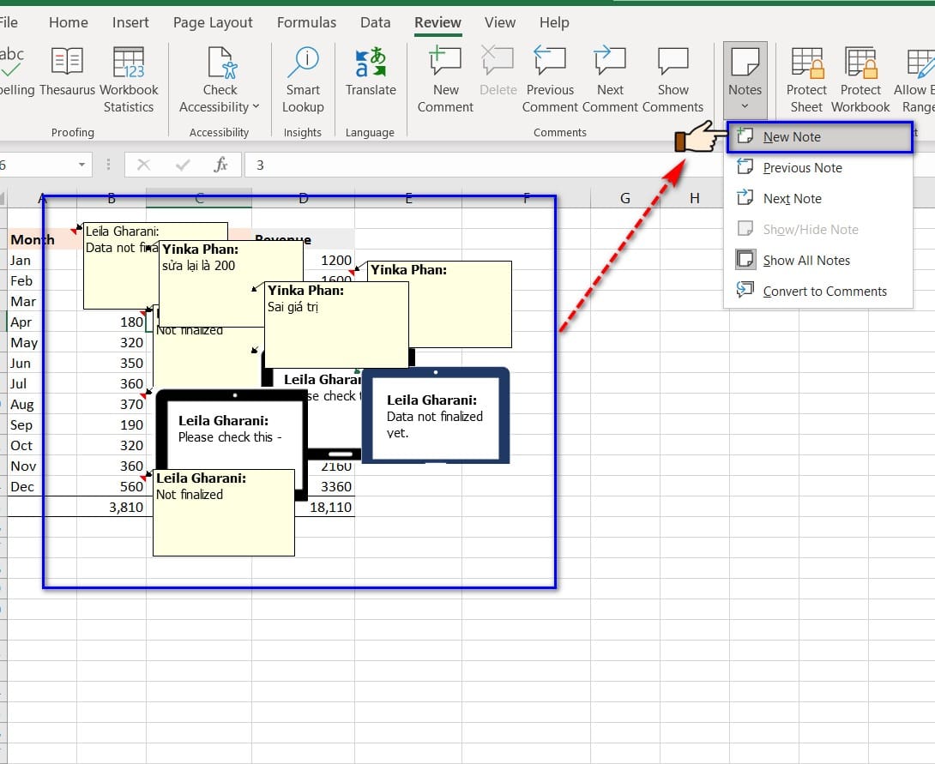Choose Convert to Comments

click(x=818, y=292)
